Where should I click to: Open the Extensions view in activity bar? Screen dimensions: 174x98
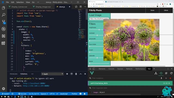(x=4, y=36)
